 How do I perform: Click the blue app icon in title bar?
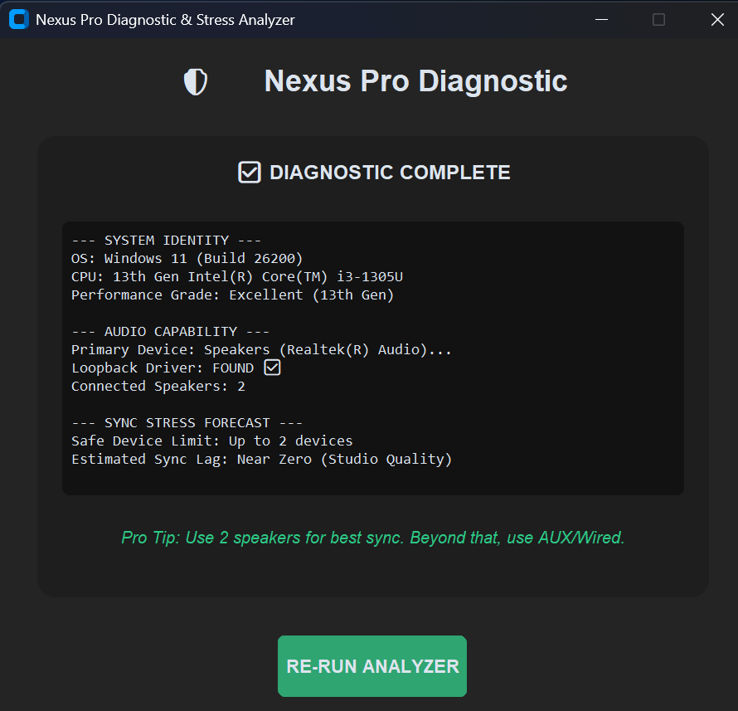point(19,19)
